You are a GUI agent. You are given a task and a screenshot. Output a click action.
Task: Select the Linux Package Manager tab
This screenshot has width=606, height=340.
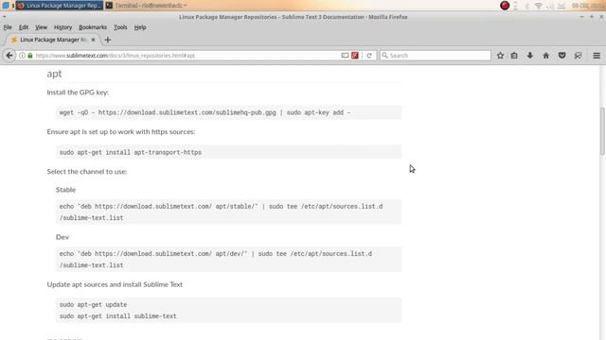(52, 40)
